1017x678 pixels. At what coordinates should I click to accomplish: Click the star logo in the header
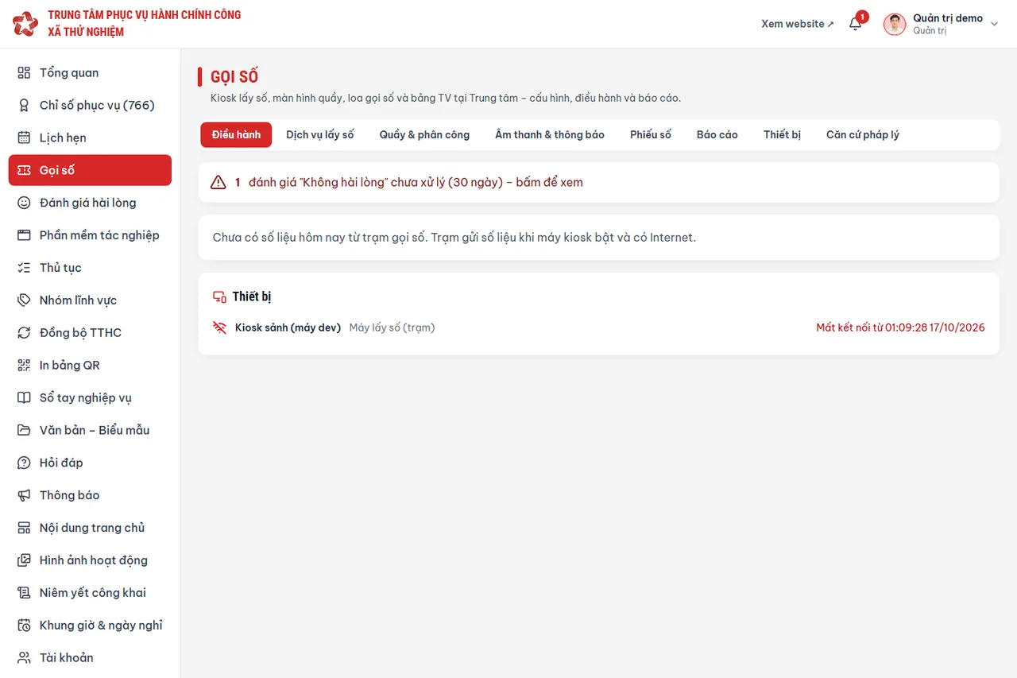click(25, 24)
